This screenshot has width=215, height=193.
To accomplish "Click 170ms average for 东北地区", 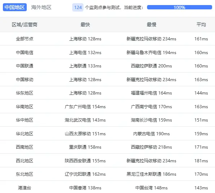I will click(x=201, y=174).
